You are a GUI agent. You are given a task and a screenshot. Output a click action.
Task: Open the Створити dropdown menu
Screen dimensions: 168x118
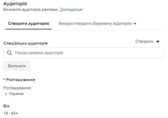tap(145, 42)
